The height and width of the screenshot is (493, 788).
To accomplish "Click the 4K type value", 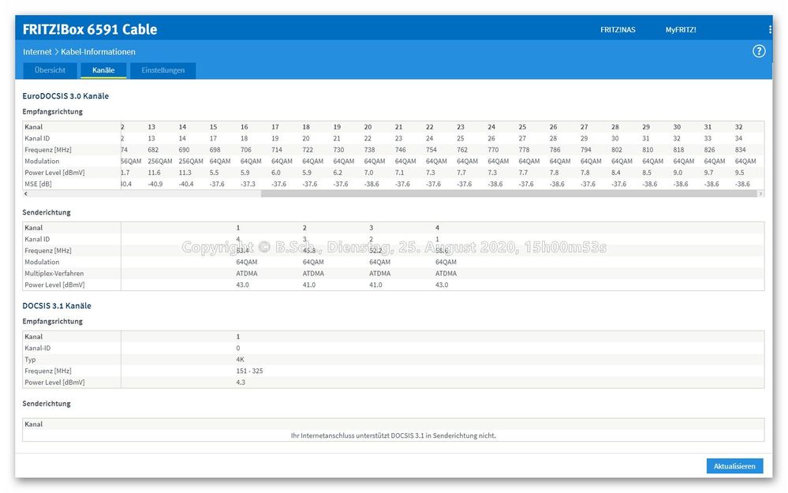I will [x=241, y=360].
